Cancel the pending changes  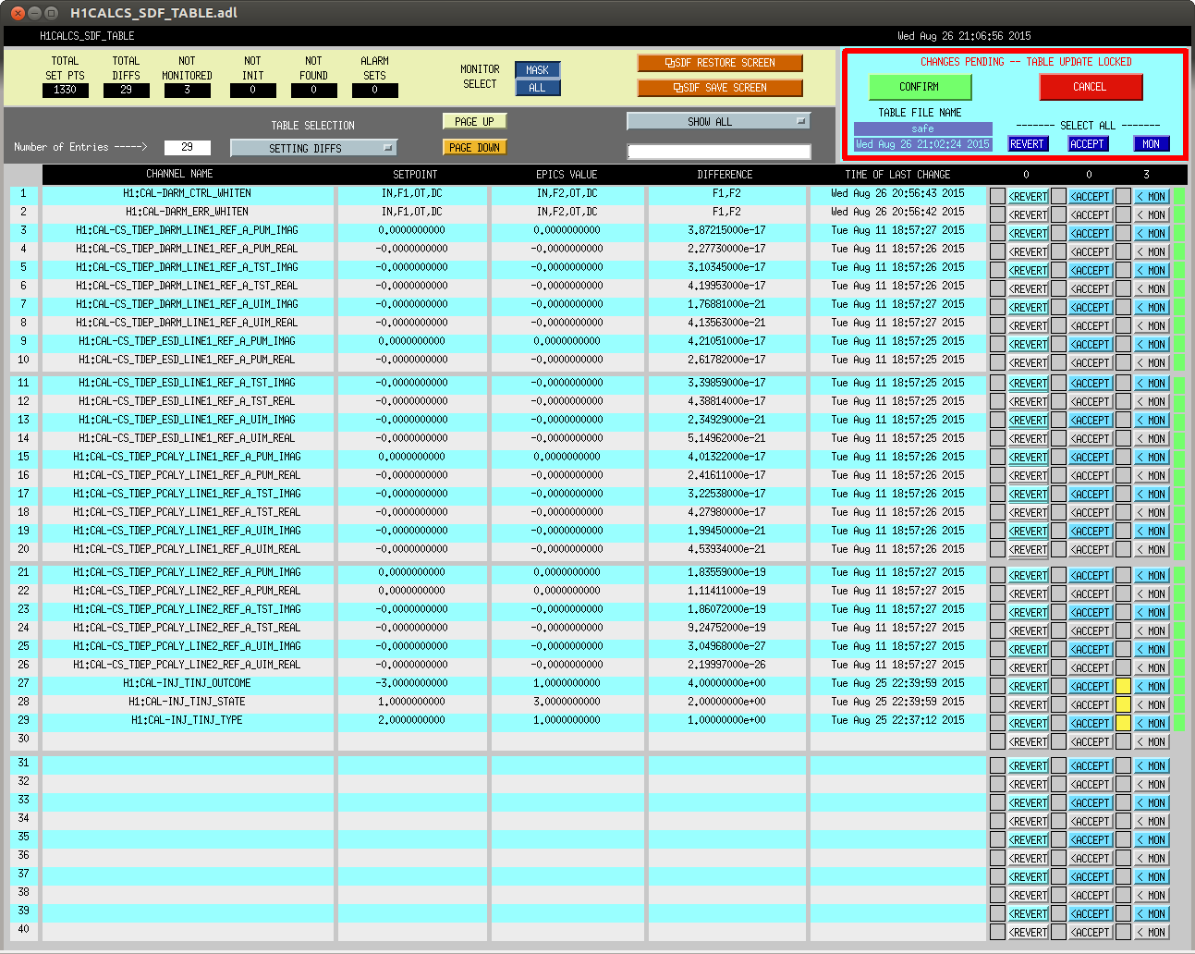tap(1091, 87)
